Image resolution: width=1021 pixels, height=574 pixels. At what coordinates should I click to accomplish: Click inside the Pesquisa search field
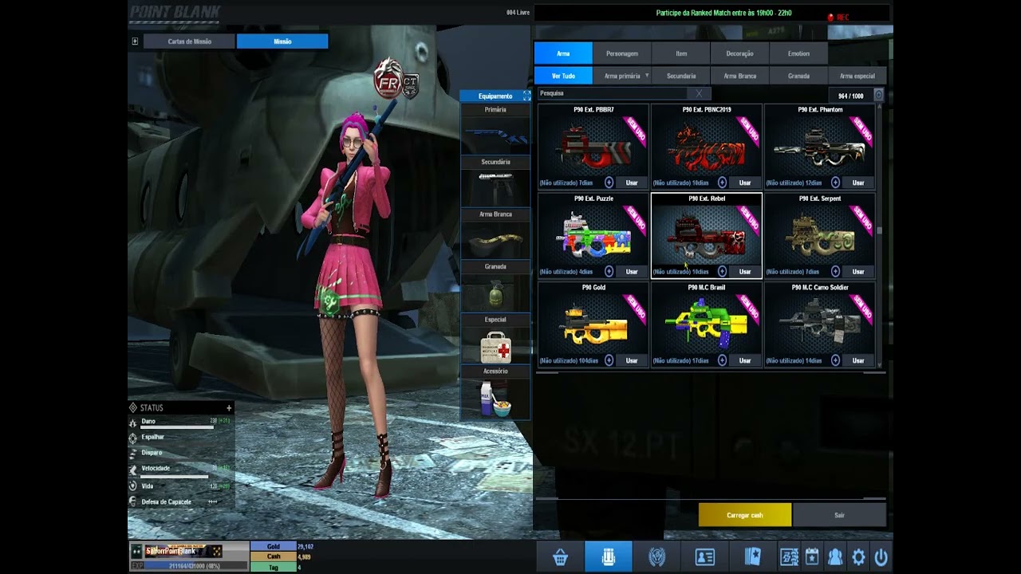614,93
